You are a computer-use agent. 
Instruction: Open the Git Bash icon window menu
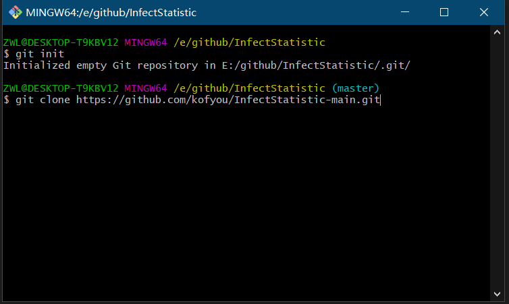tap(16, 12)
